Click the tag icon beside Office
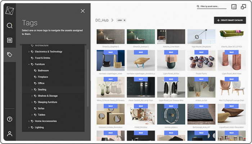Viewport: 252px width, 144px height. (x=35, y=83)
